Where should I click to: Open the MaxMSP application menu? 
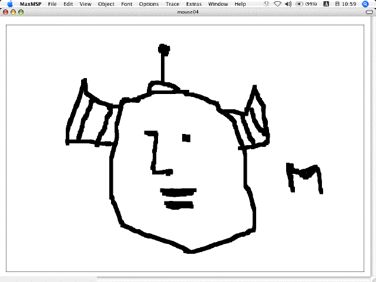31,4
